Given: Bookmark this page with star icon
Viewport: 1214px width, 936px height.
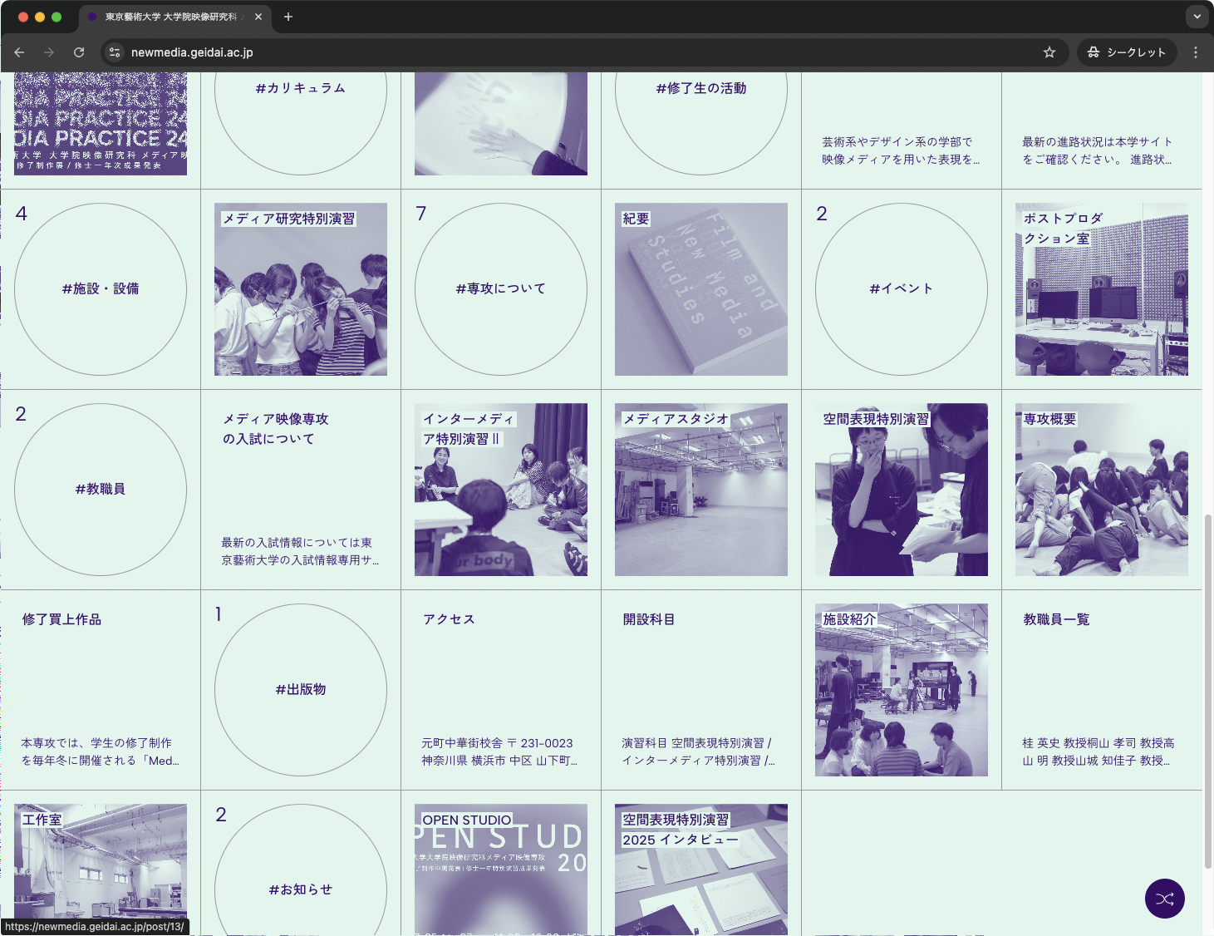Looking at the screenshot, I should 1049,52.
